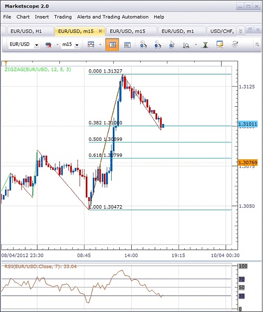Click the zoom out magnifier icon
The width and height of the screenshot is (263, 312).
158,44
